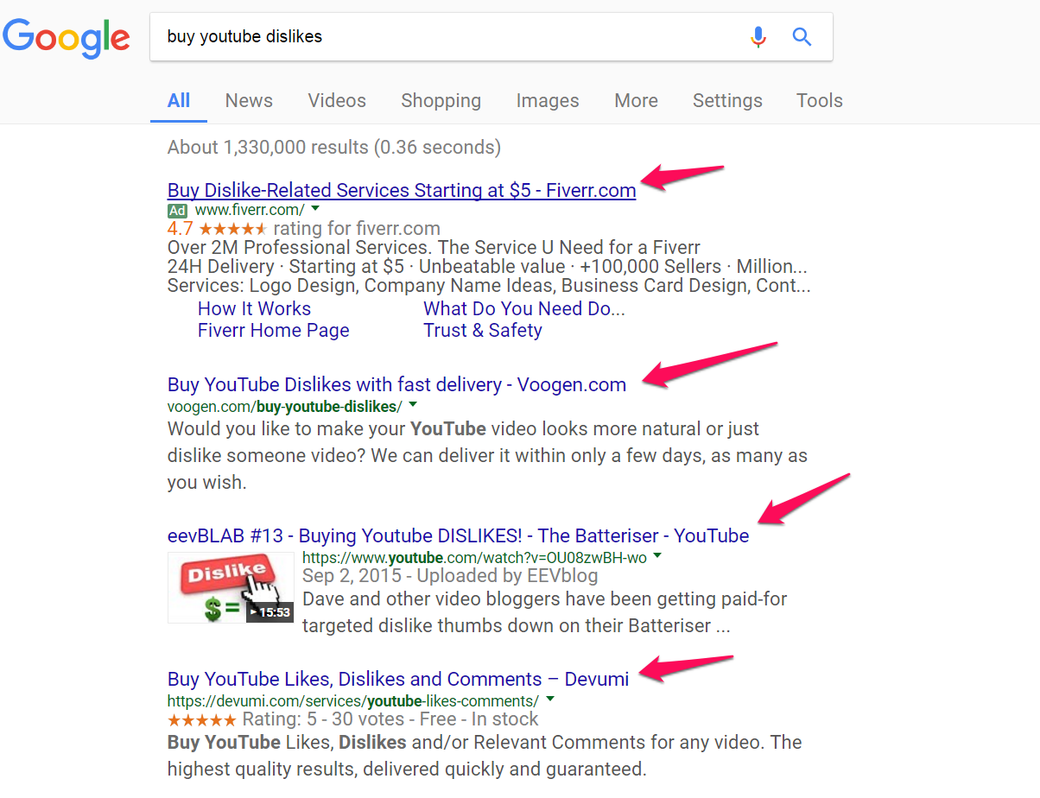Click the Dislike video thumbnail

(231, 587)
